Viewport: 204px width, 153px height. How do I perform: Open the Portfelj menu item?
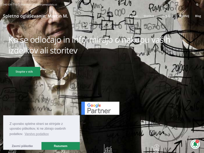pyautogui.click(x=184, y=16)
